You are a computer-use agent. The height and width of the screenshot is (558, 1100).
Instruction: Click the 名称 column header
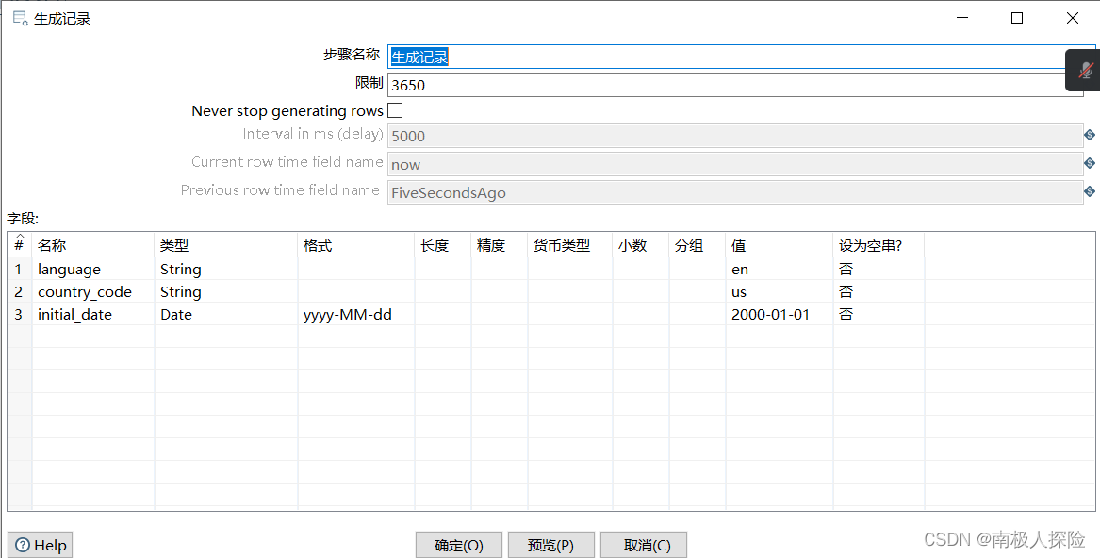[92, 246]
